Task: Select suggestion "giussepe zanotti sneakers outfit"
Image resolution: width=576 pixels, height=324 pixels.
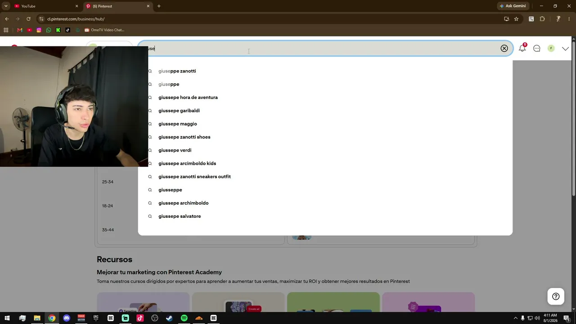Action: point(194,176)
